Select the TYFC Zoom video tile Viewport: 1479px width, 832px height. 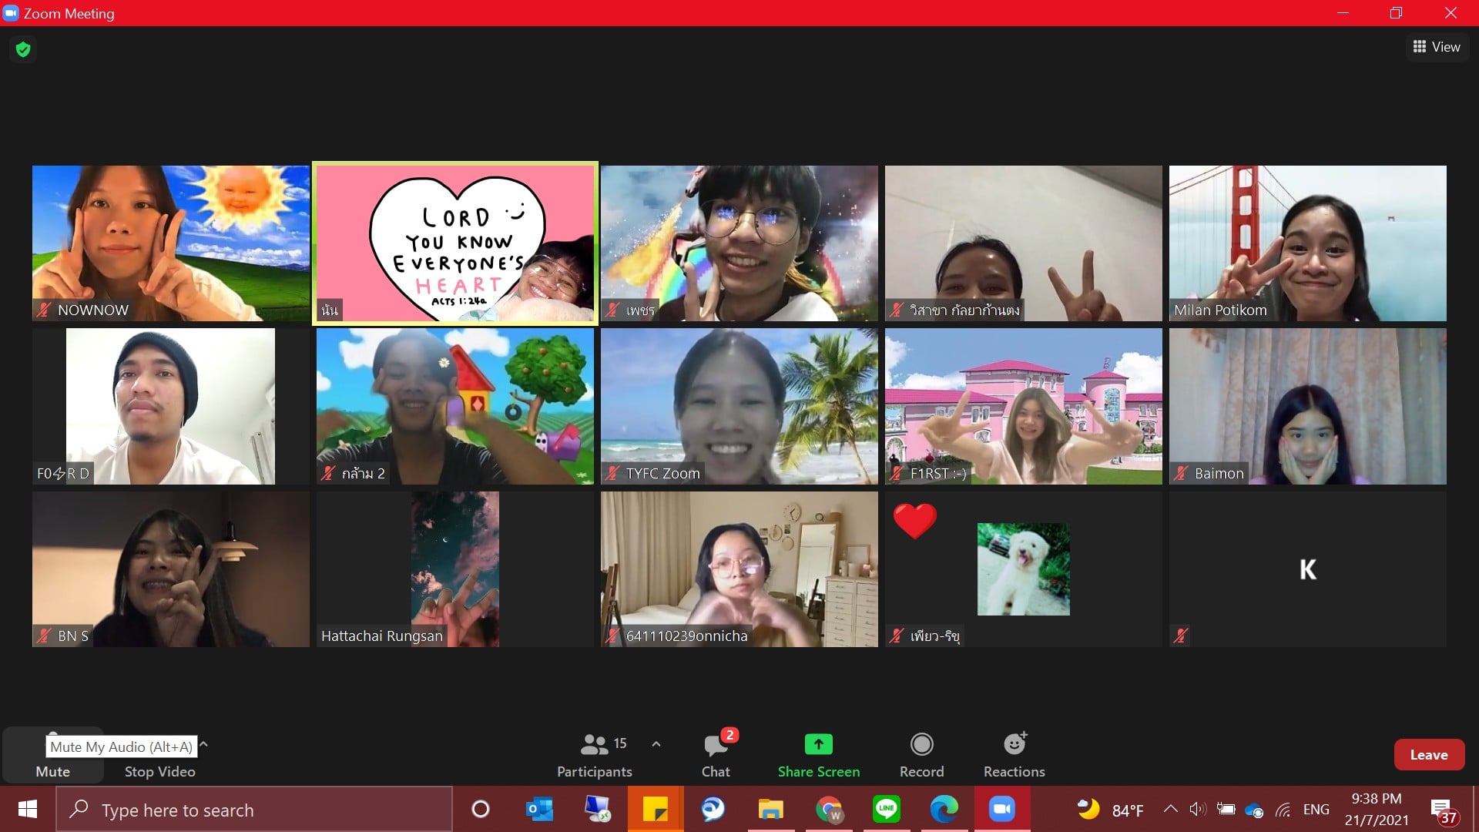click(x=739, y=406)
